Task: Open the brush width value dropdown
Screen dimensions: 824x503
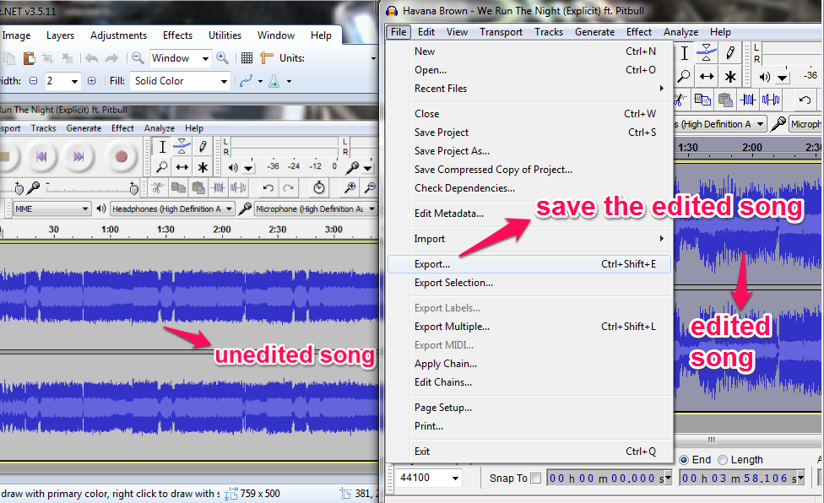Action: click(x=74, y=81)
